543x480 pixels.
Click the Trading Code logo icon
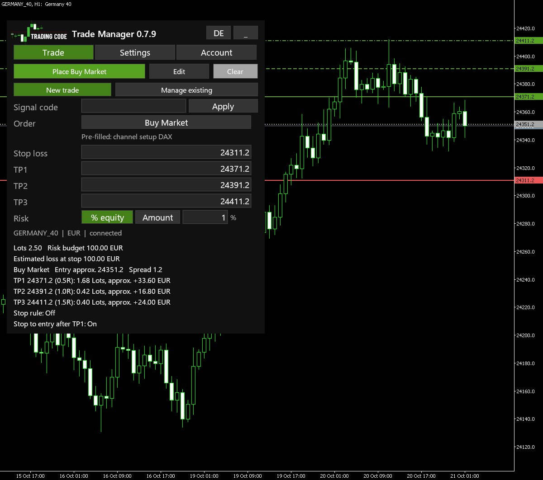[39, 33]
